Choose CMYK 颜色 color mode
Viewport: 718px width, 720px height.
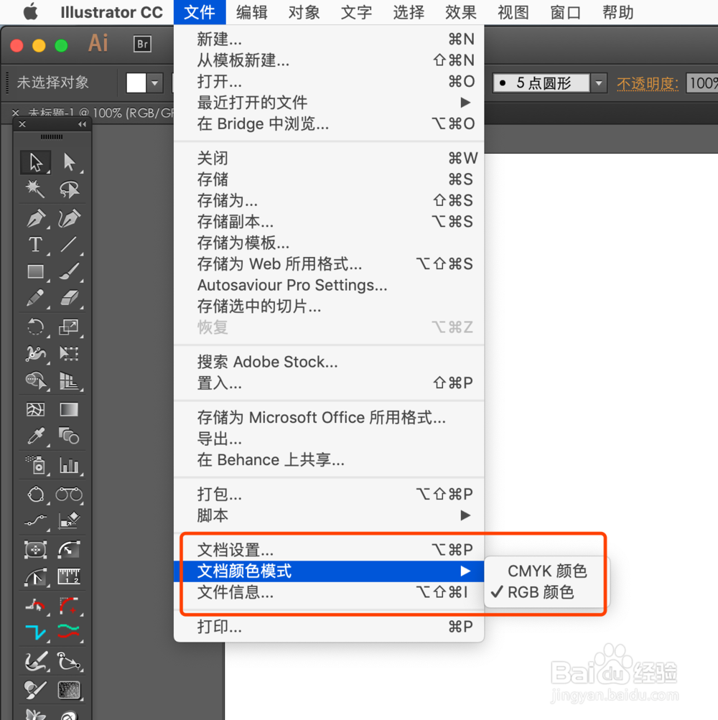(x=547, y=571)
